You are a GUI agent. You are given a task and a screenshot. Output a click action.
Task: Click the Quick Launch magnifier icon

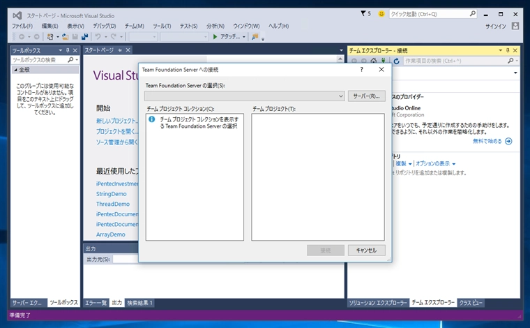pyautogui.click(x=473, y=14)
